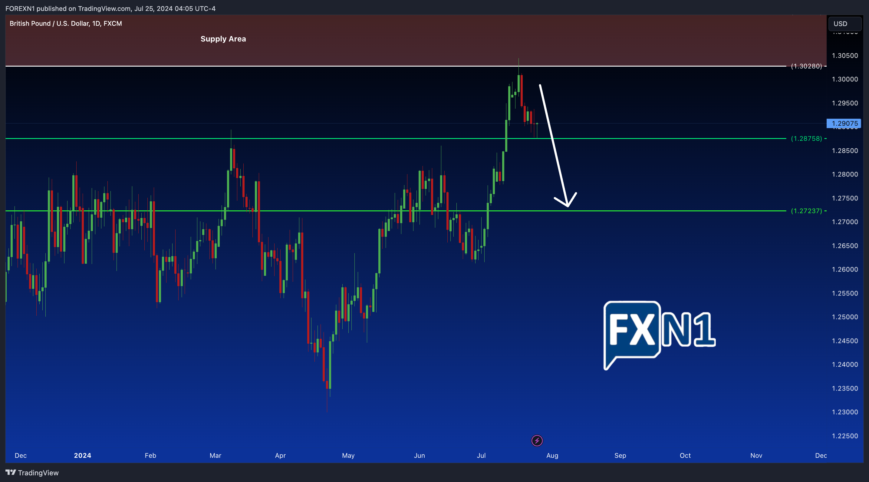Click the TradingView logo at bottom left
This screenshot has width=869, height=482.
[x=32, y=473]
